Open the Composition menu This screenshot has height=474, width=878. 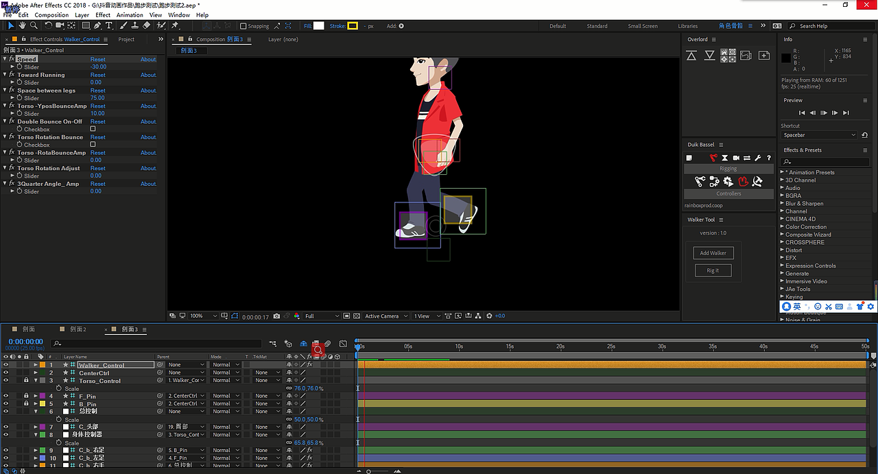pos(51,14)
